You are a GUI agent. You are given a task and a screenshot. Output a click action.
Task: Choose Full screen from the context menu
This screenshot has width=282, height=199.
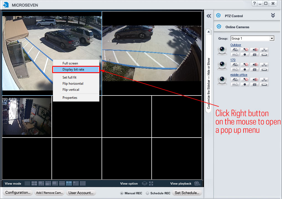click(76, 63)
